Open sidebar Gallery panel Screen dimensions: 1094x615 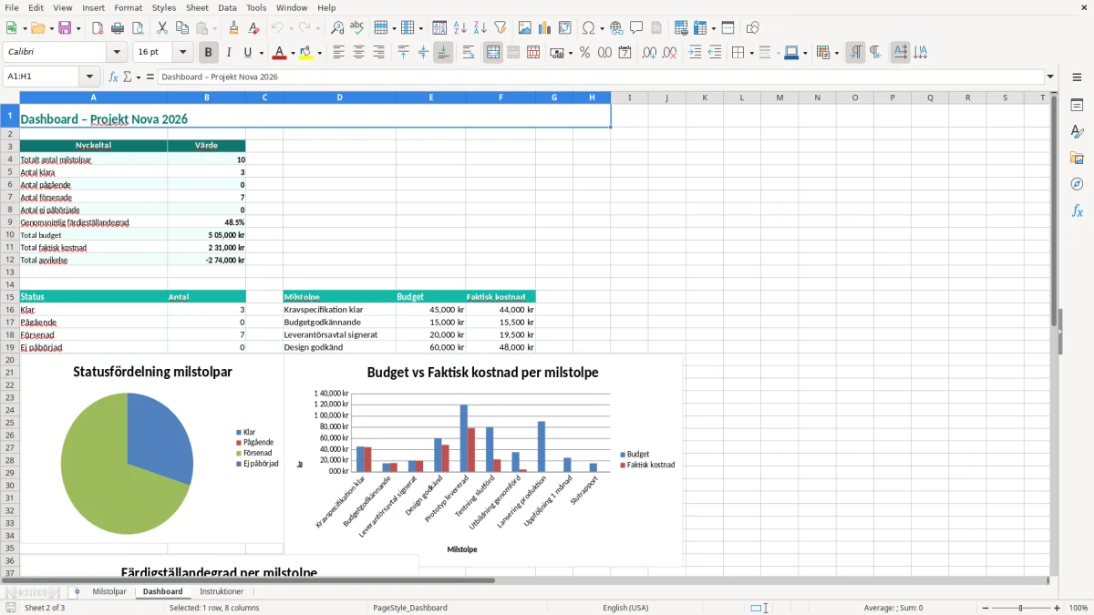point(1077,159)
